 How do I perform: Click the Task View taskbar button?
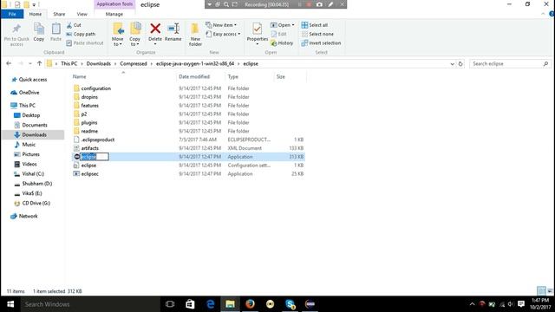coord(170,304)
